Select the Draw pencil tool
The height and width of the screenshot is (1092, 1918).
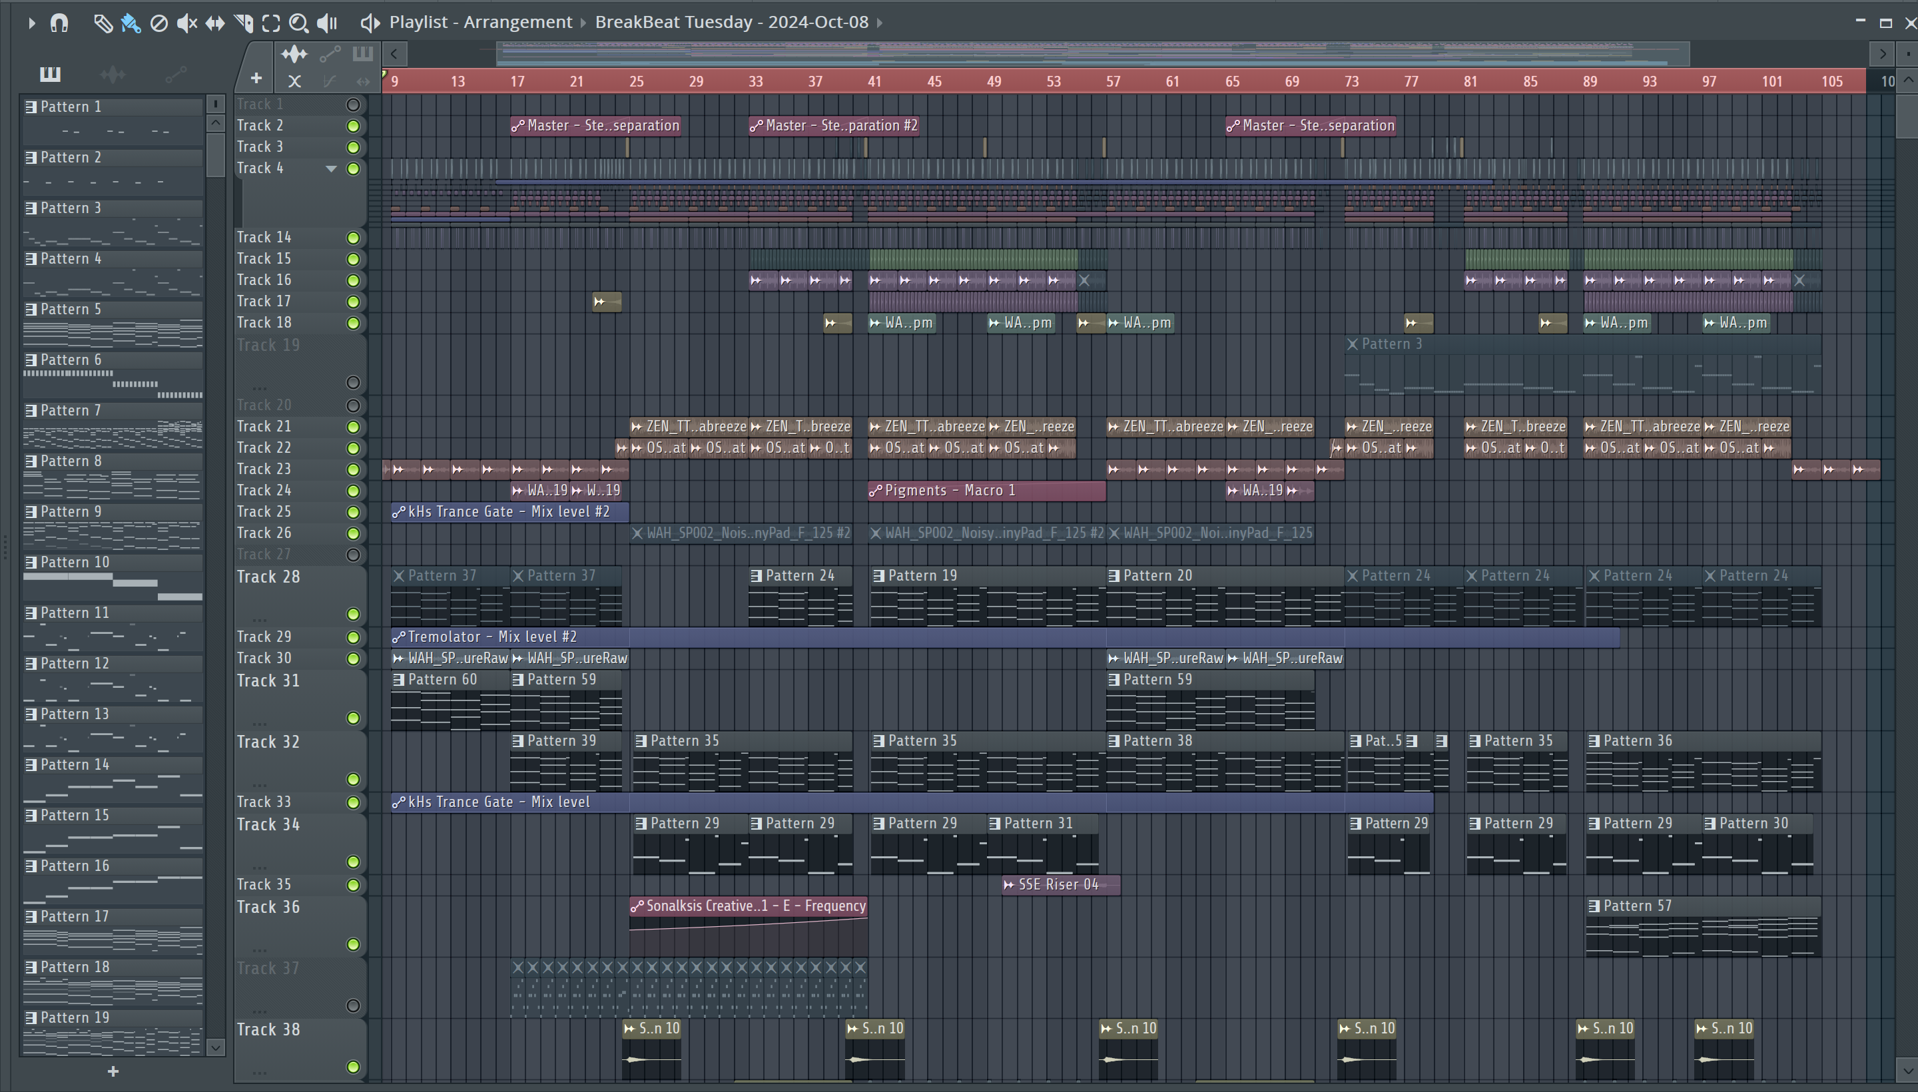click(103, 23)
